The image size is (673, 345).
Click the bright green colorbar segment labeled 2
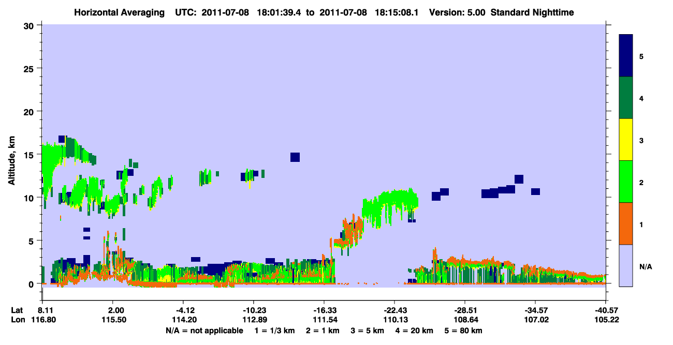[x=626, y=182]
